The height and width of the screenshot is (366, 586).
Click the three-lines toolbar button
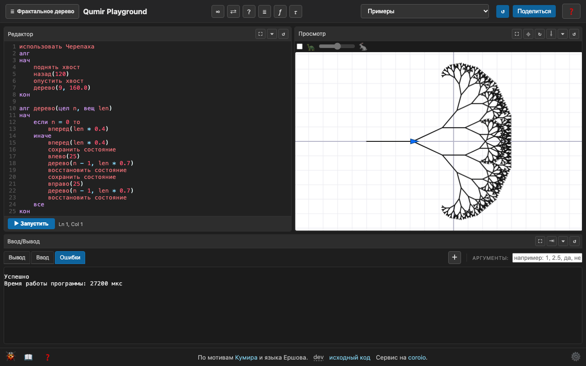coord(265,11)
